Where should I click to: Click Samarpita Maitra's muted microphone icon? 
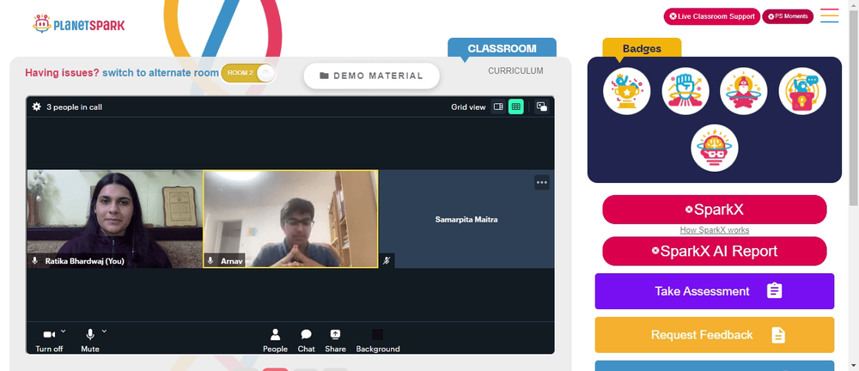point(387,261)
